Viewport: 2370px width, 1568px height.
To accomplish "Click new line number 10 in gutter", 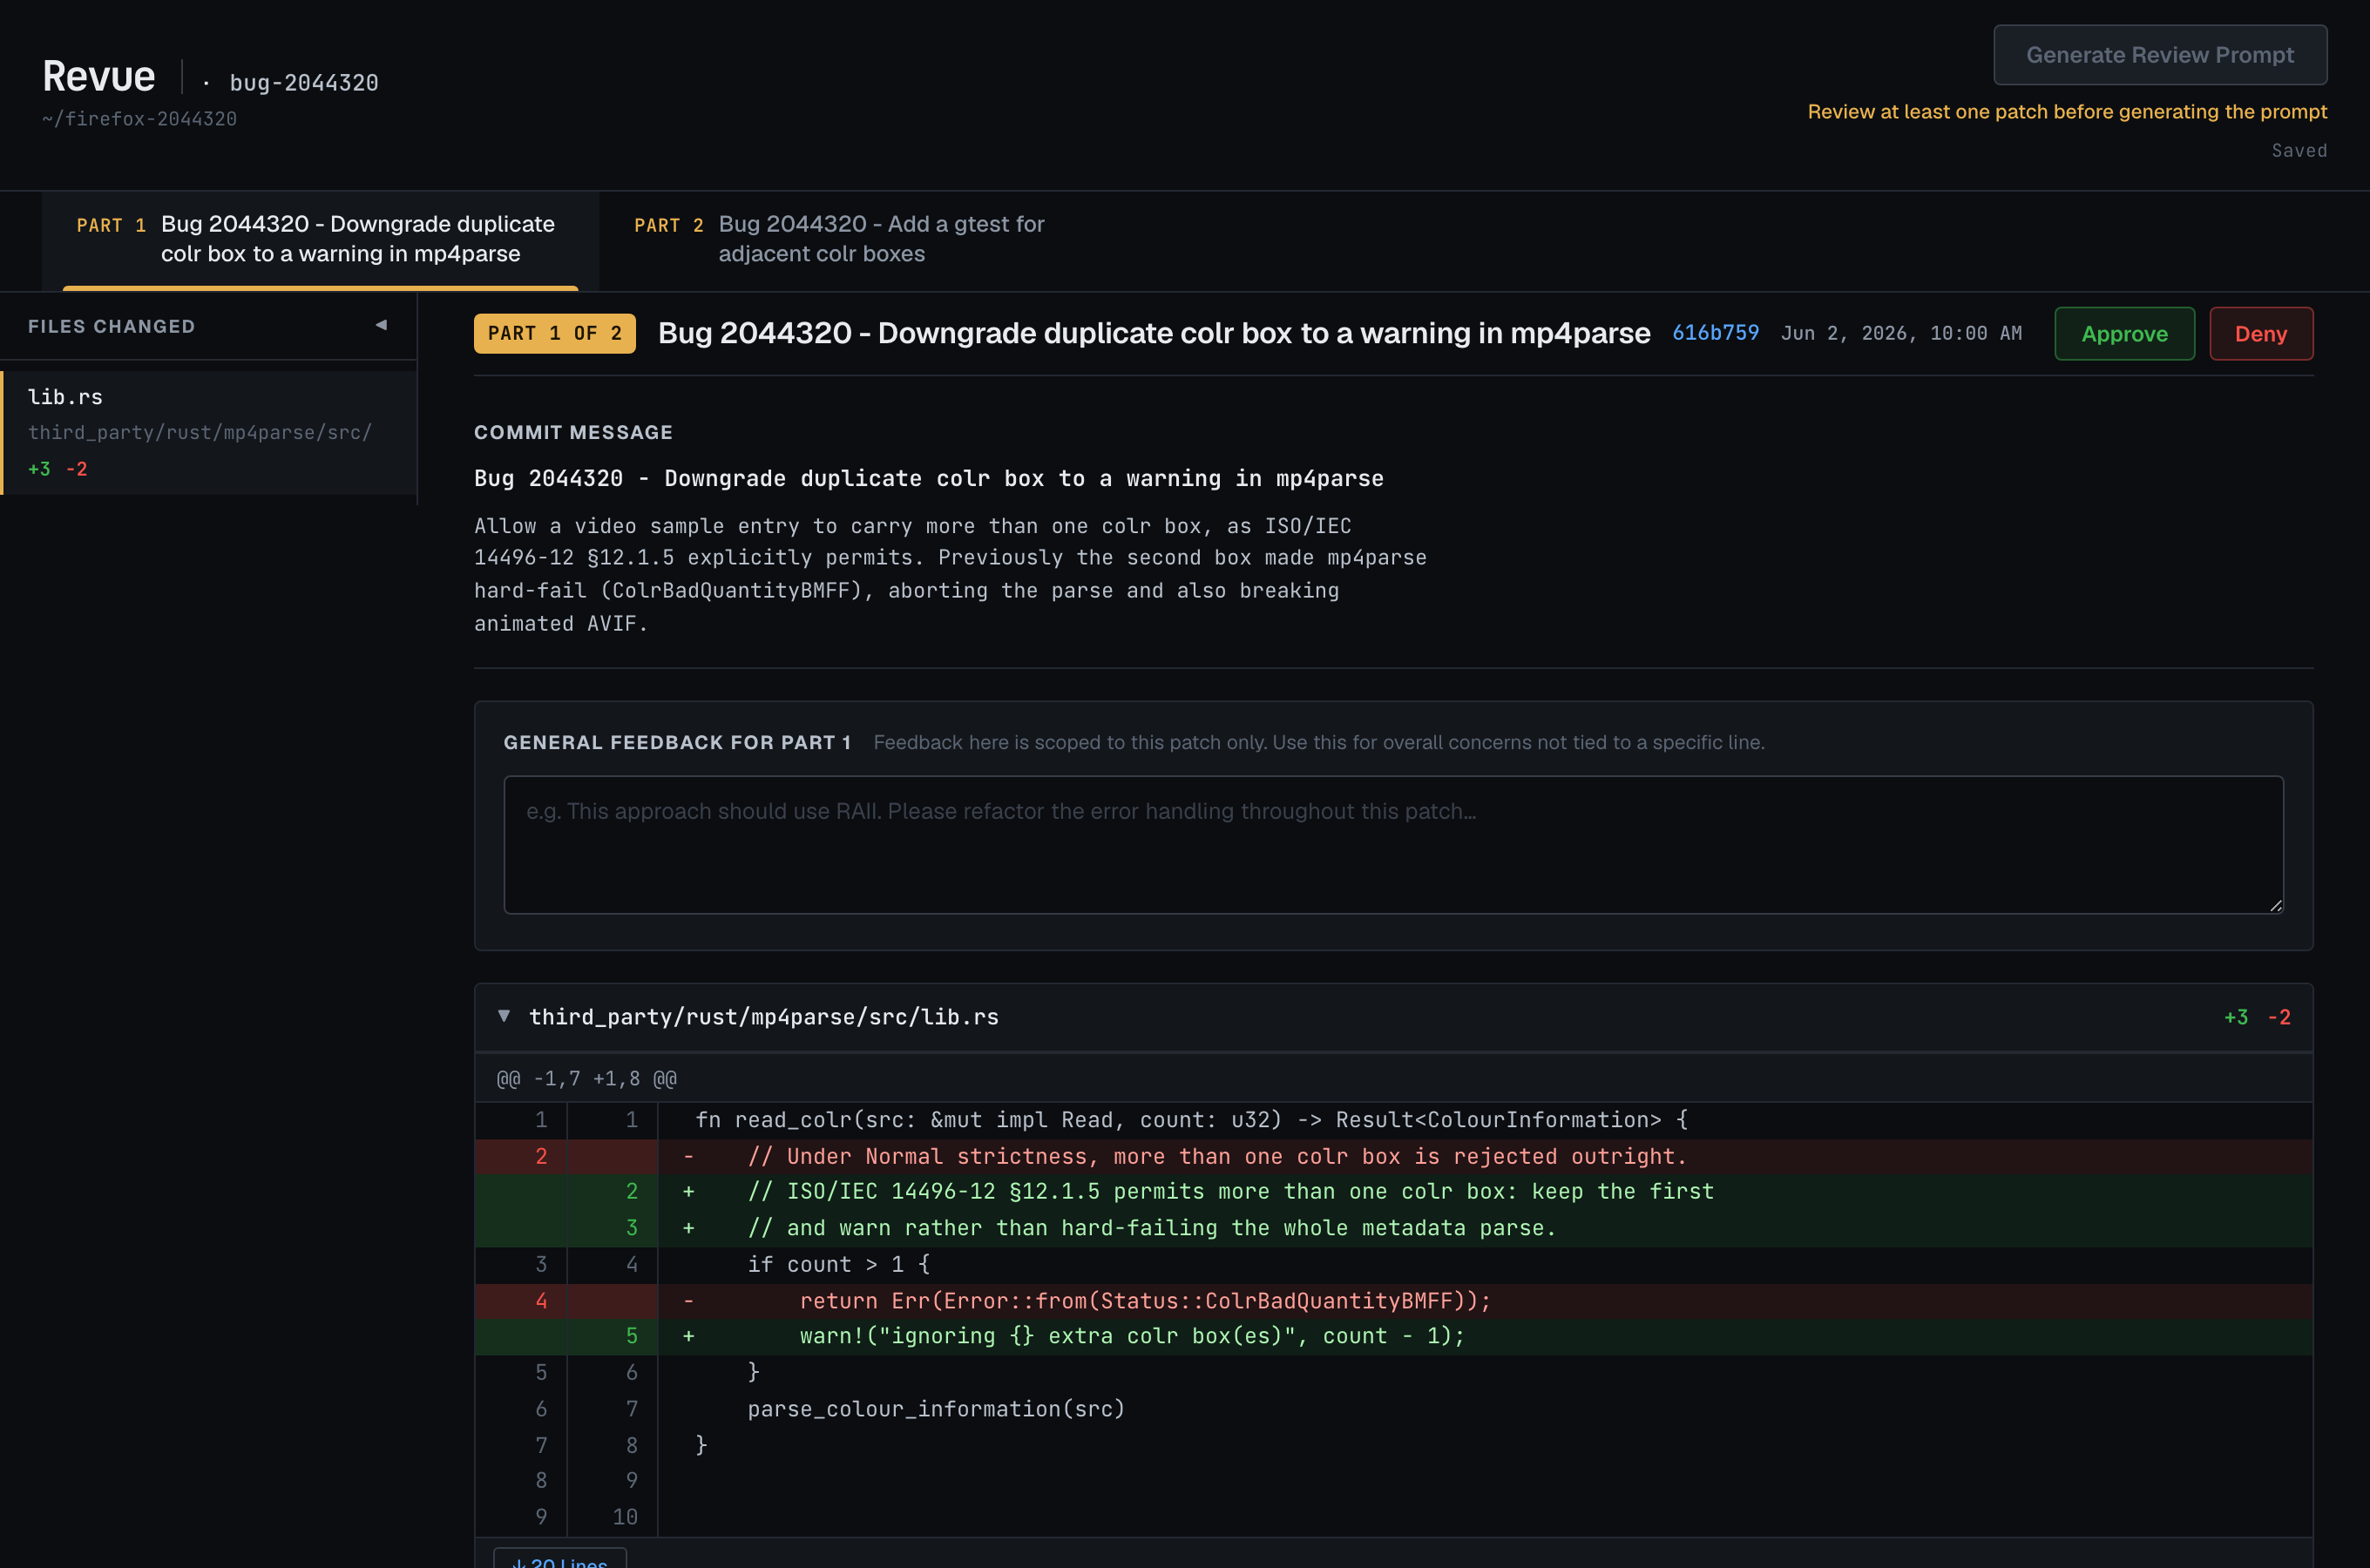I will (625, 1517).
